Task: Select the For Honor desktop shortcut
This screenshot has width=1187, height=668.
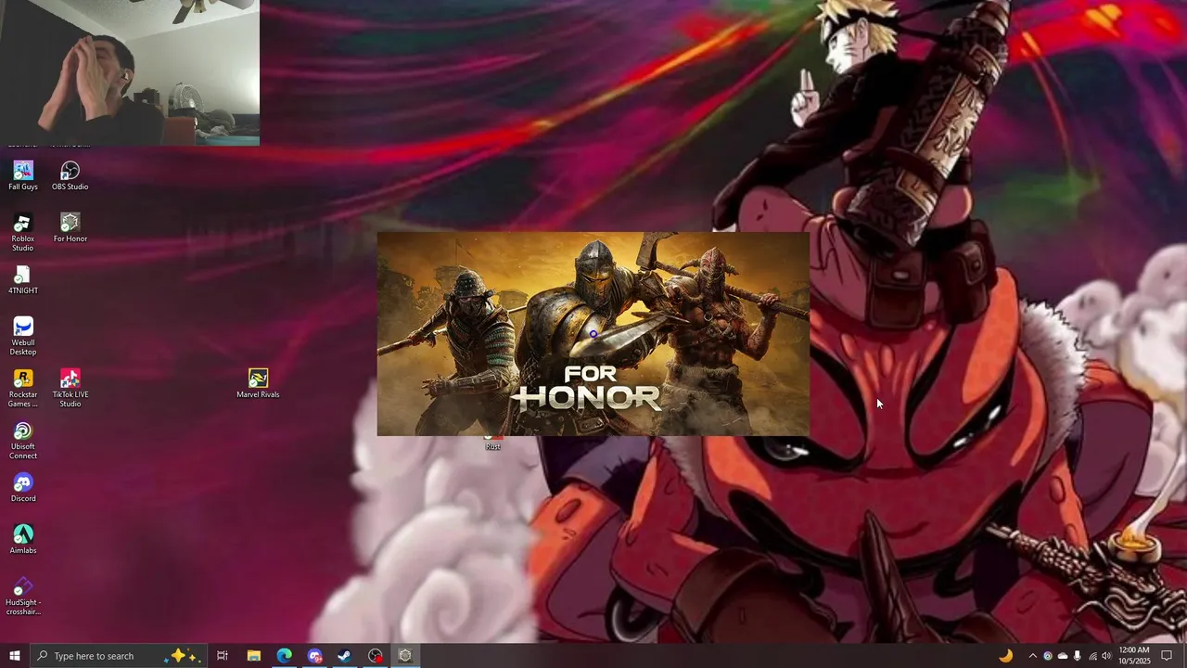Action: coord(70,227)
